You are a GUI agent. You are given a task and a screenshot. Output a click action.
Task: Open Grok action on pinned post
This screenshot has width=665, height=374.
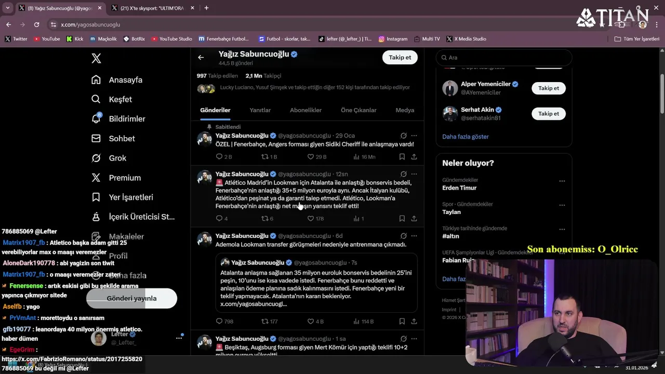tap(404, 136)
